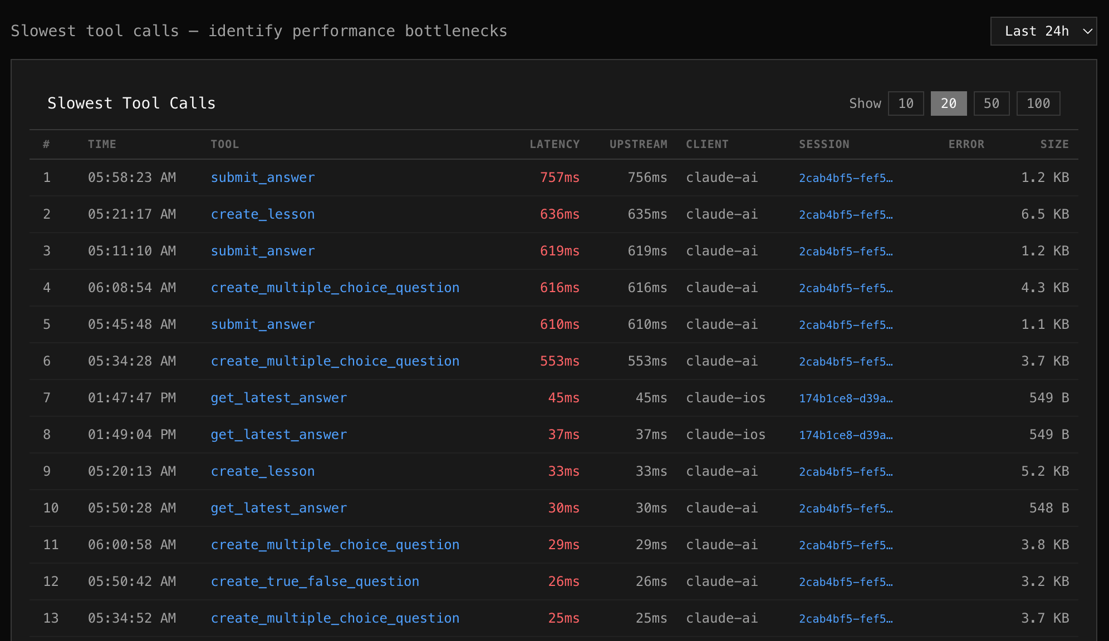Viewport: 1109px width, 641px height.
Task: Click the Slowest Tool Calls panel title
Action: coord(131,103)
